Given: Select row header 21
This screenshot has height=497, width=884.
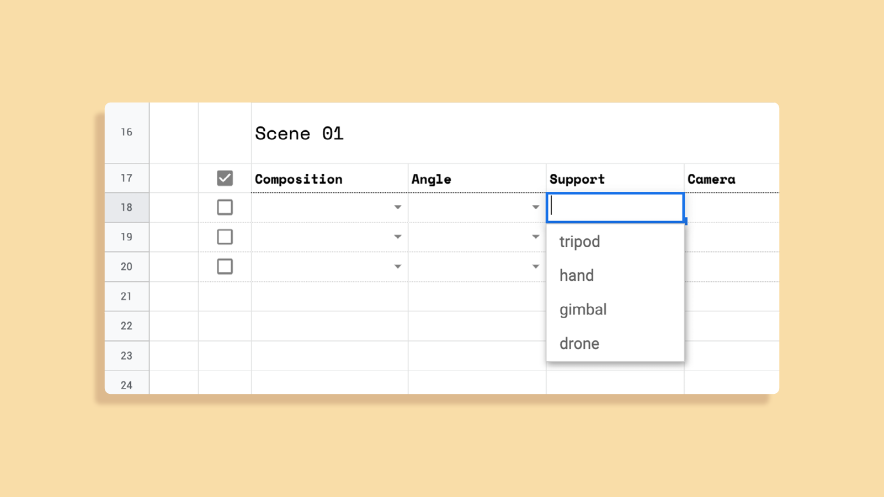Looking at the screenshot, I should pos(126,296).
